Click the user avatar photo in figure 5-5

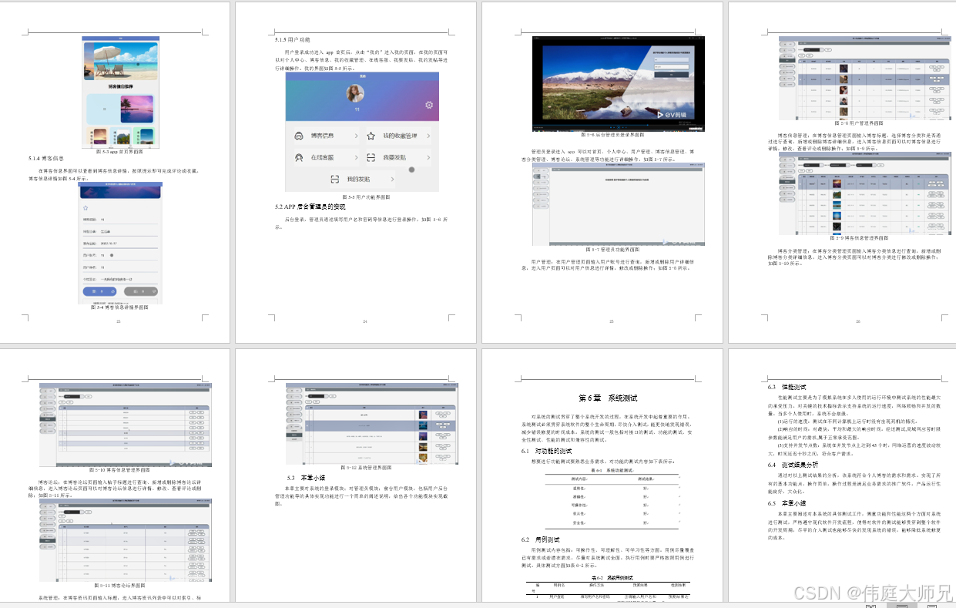click(357, 93)
